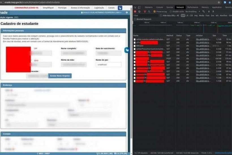Toggle the high contrast icon
This screenshot has height=155, width=232.
tap(127, 12)
